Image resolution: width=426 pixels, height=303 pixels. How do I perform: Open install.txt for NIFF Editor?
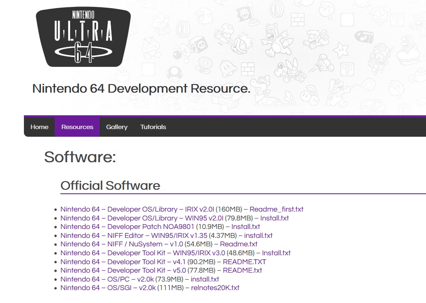coord(258,235)
